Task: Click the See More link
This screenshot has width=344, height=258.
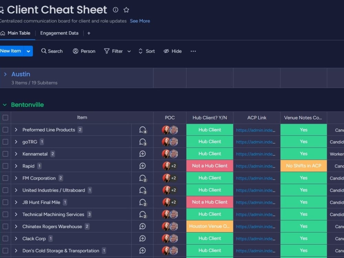Action: click(140, 21)
